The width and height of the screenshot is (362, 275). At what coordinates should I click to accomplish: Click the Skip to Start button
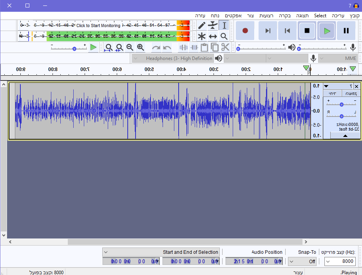click(x=287, y=31)
